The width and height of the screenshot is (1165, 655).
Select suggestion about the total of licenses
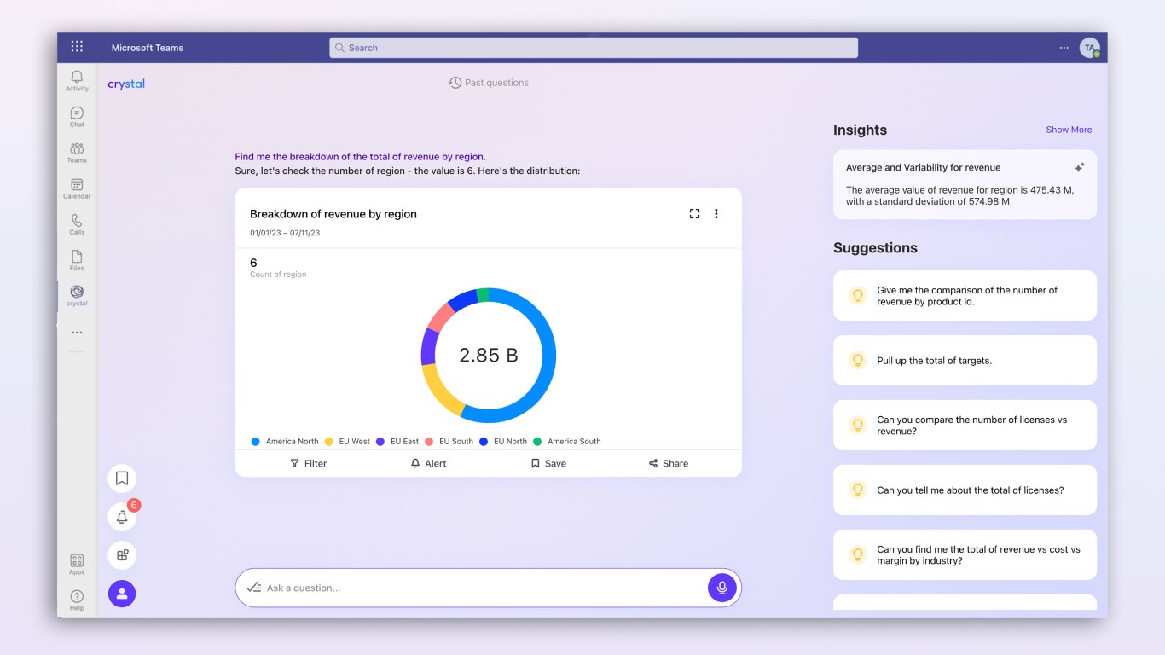pyautogui.click(x=965, y=490)
